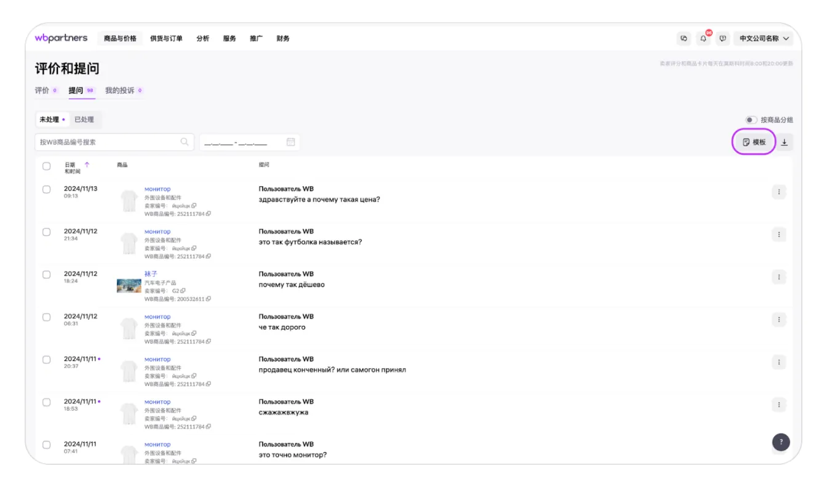Click the 模板 templates button
The width and height of the screenshot is (827, 487).
(x=754, y=142)
